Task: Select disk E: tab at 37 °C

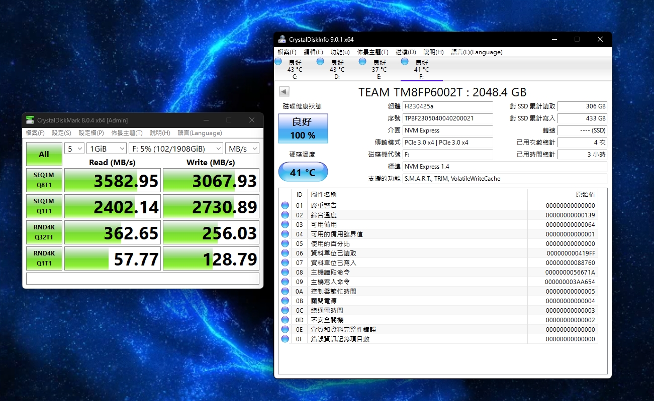Action: click(379, 69)
